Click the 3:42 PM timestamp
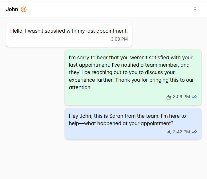The width and height of the screenshot is (207, 179). 181,132
